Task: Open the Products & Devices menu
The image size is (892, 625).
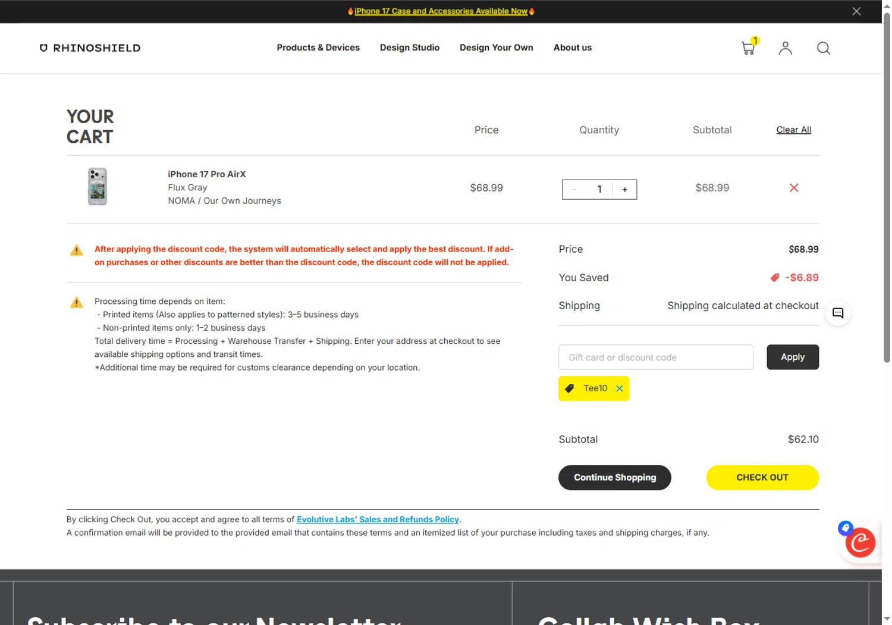Action: point(318,48)
